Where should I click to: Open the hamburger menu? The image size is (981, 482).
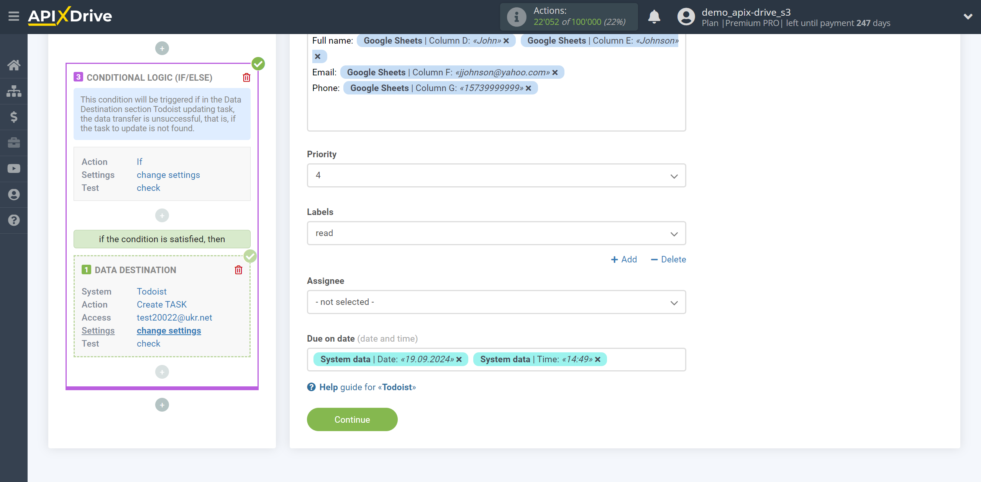tap(14, 16)
